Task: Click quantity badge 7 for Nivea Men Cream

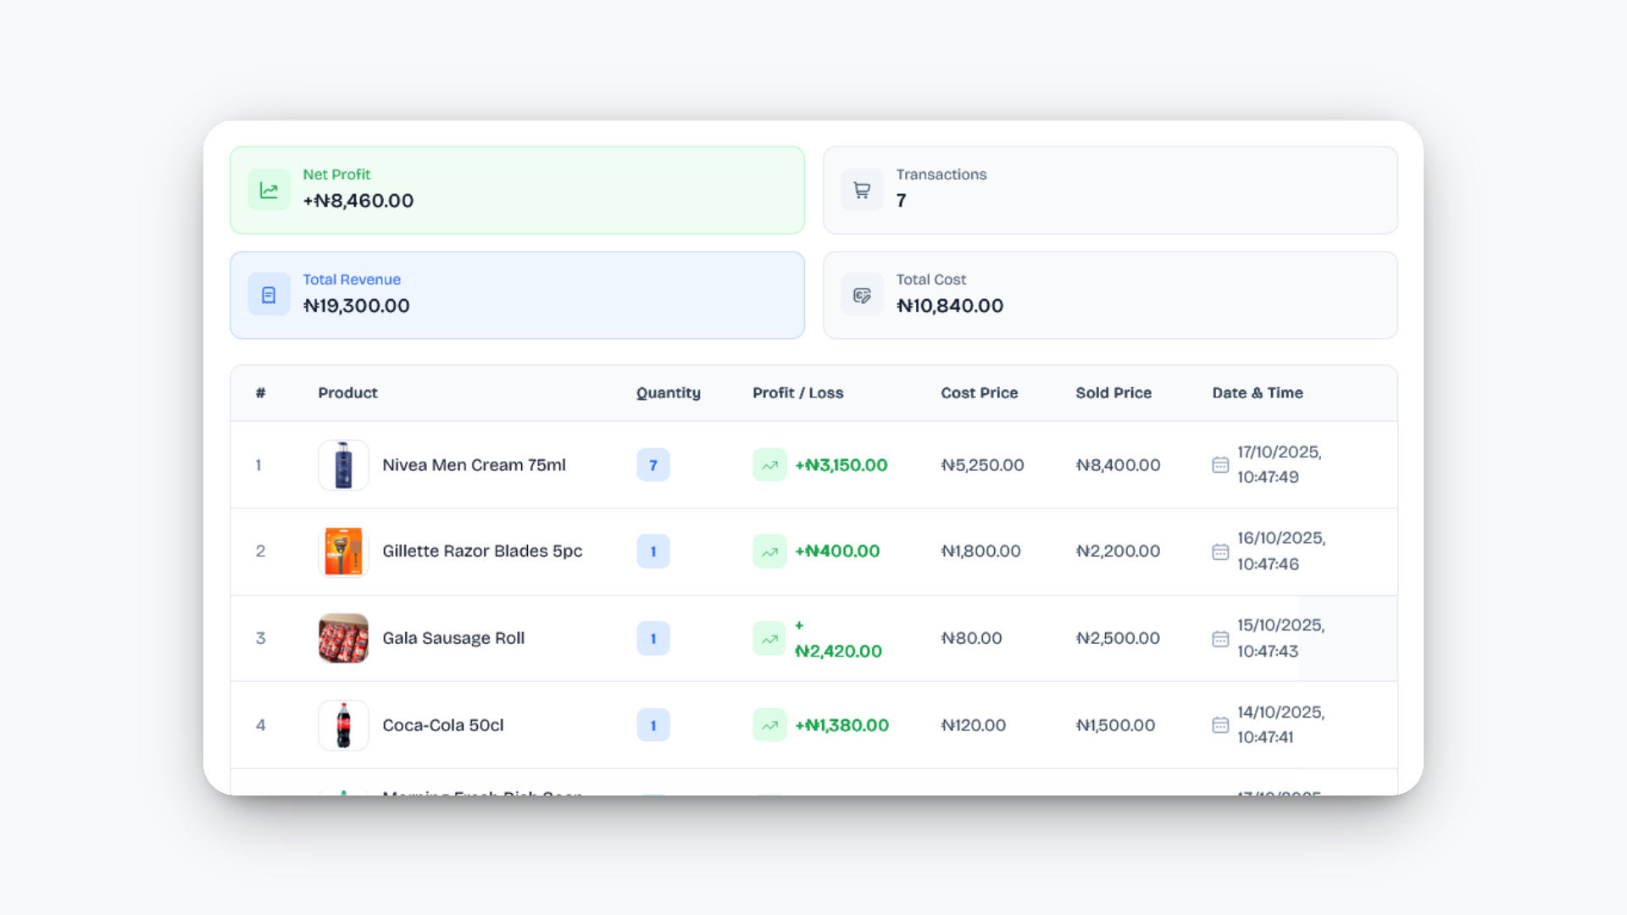Action: click(653, 465)
